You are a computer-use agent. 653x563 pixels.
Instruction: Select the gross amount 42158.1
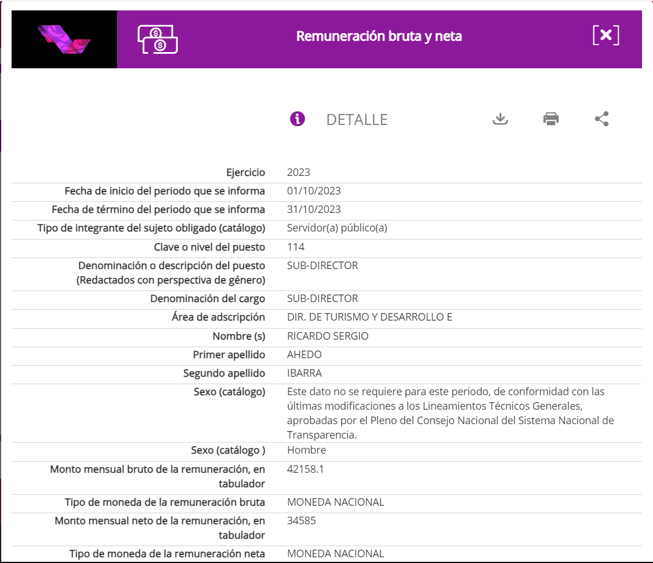[x=305, y=469]
